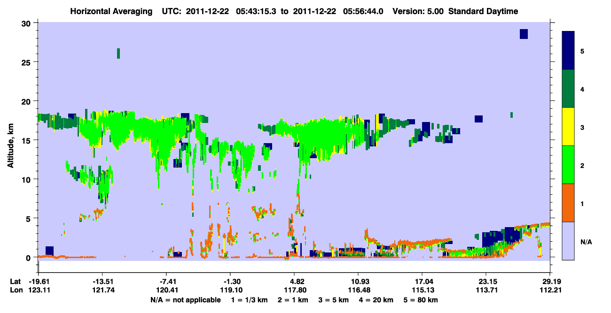Click the 'Standard Daytime' title text
The height and width of the screenshot is (313, 611).
pos(483,11)
